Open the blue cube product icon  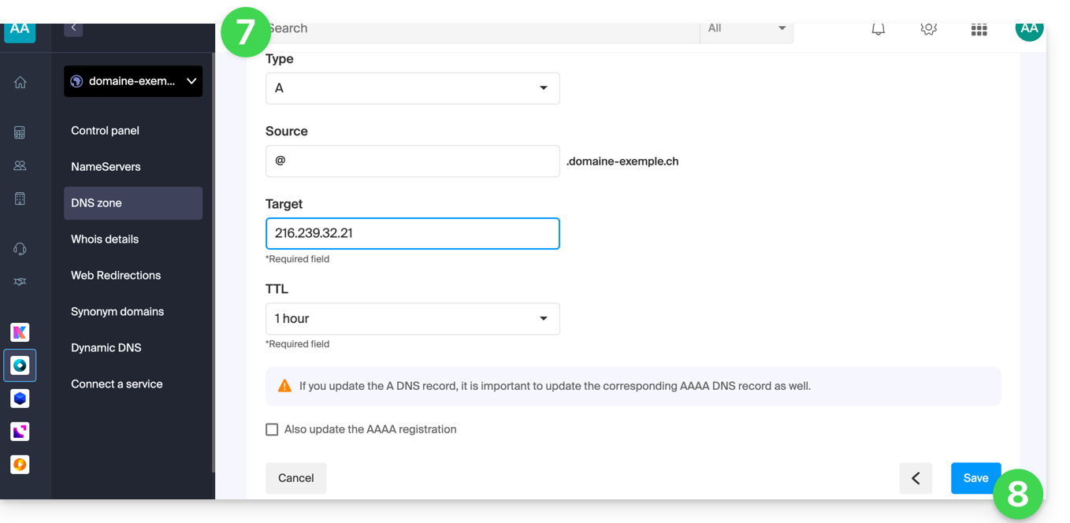(x=20, y=399)
